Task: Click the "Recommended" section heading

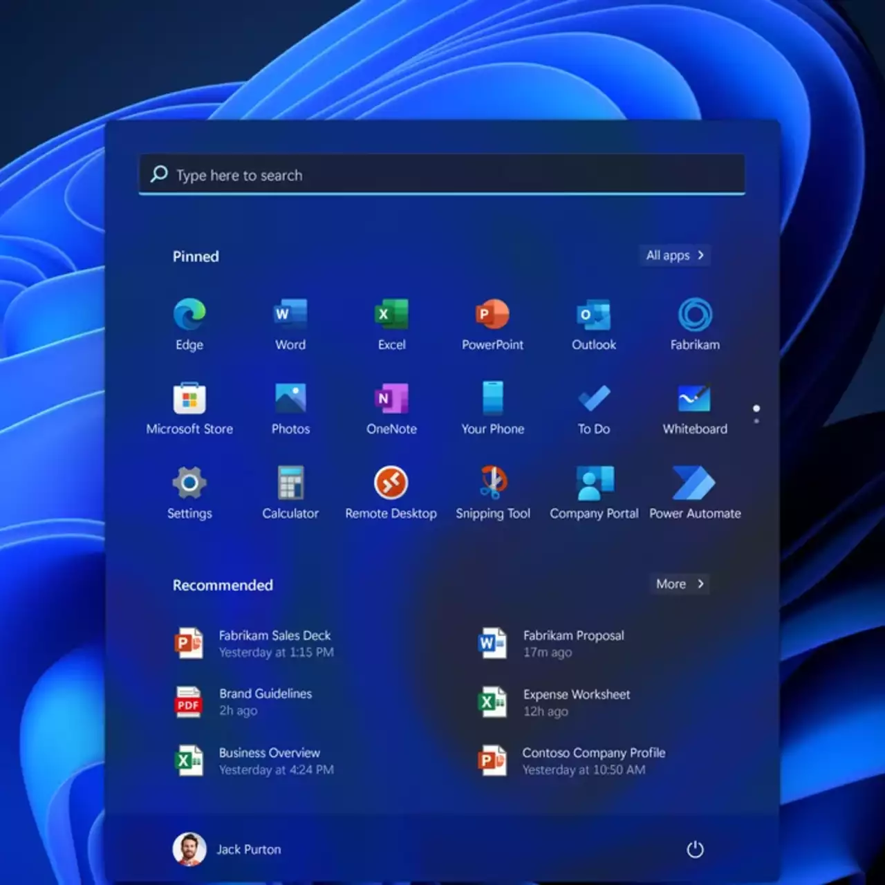Action: click(223, 585)
